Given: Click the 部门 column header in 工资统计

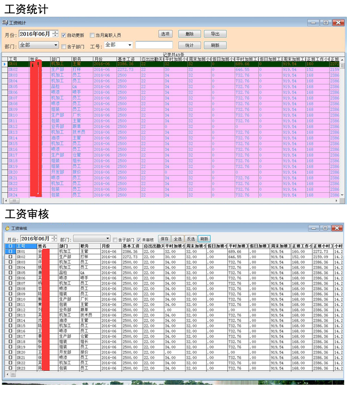Looking at the screenshot, I should pyautogui.click(x=61, y=59).
